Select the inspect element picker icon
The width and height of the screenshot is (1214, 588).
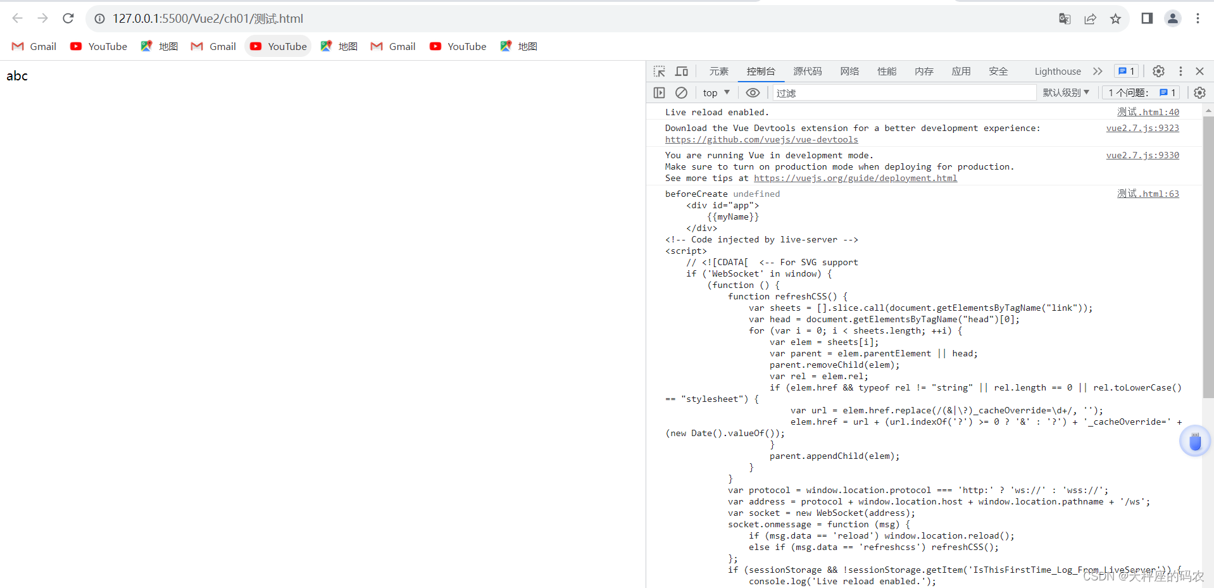tap(660, 72)
